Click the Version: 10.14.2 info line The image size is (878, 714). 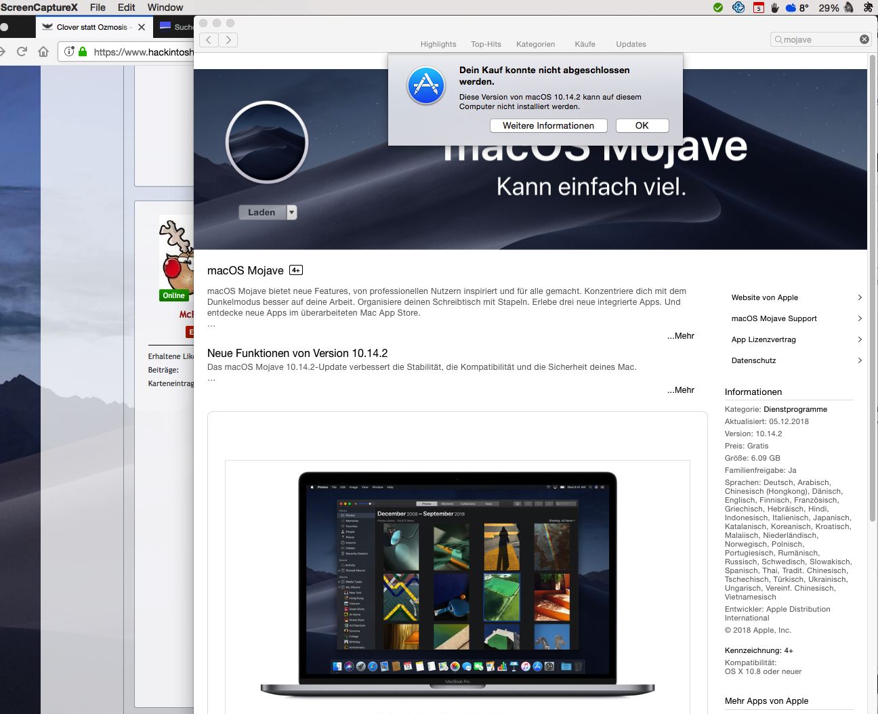click(753, 434)
